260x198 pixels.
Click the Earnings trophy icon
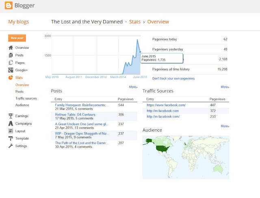11,116
